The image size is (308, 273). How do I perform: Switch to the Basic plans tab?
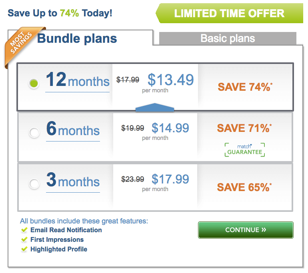[228, 38]
